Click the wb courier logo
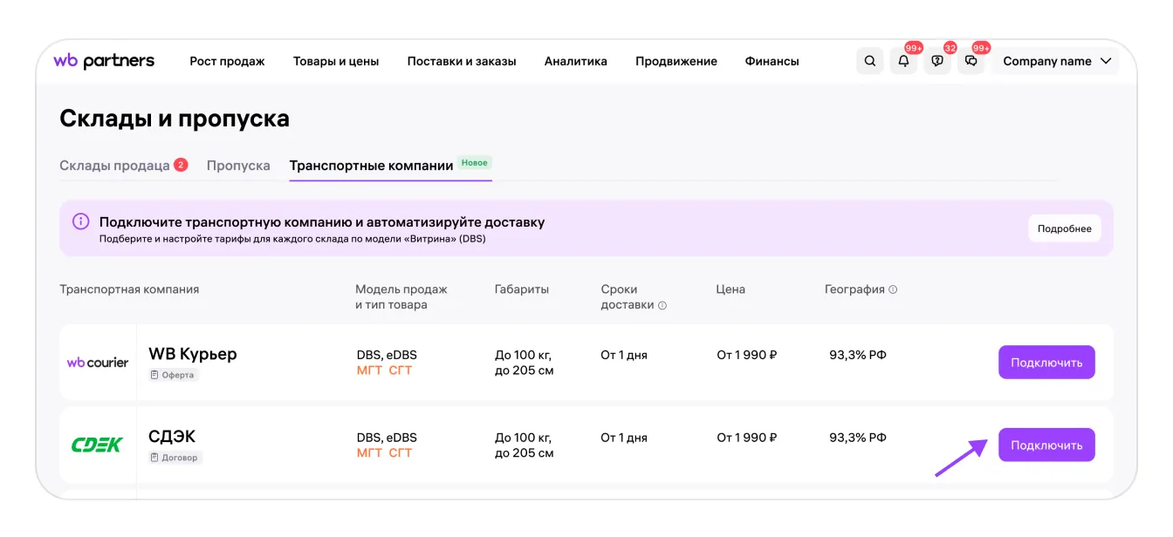 (98, 363)
